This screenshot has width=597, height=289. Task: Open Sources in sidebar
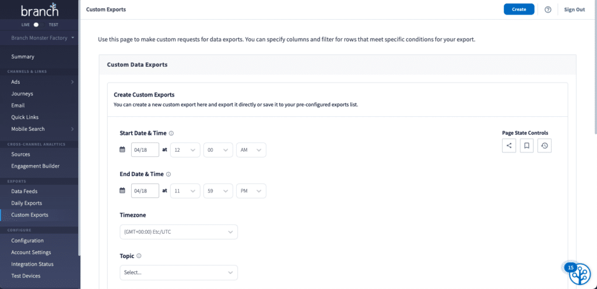(20, 154)
